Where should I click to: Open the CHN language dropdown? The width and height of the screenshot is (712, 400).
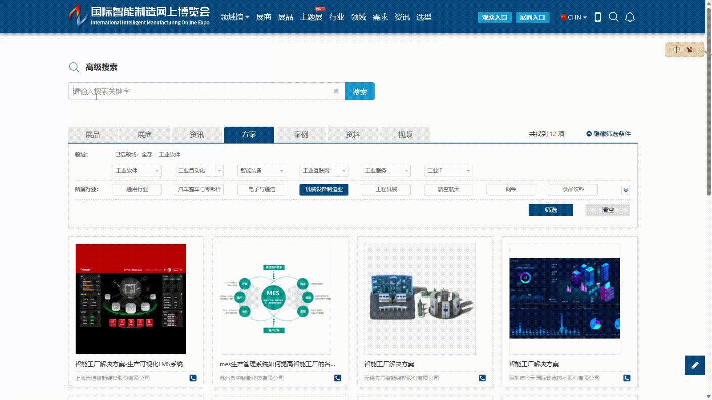[x=574, y=17]
